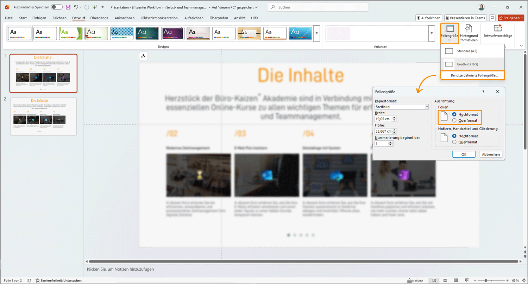Click Abbrechen in Foliengröße dialog

[491, 154]
